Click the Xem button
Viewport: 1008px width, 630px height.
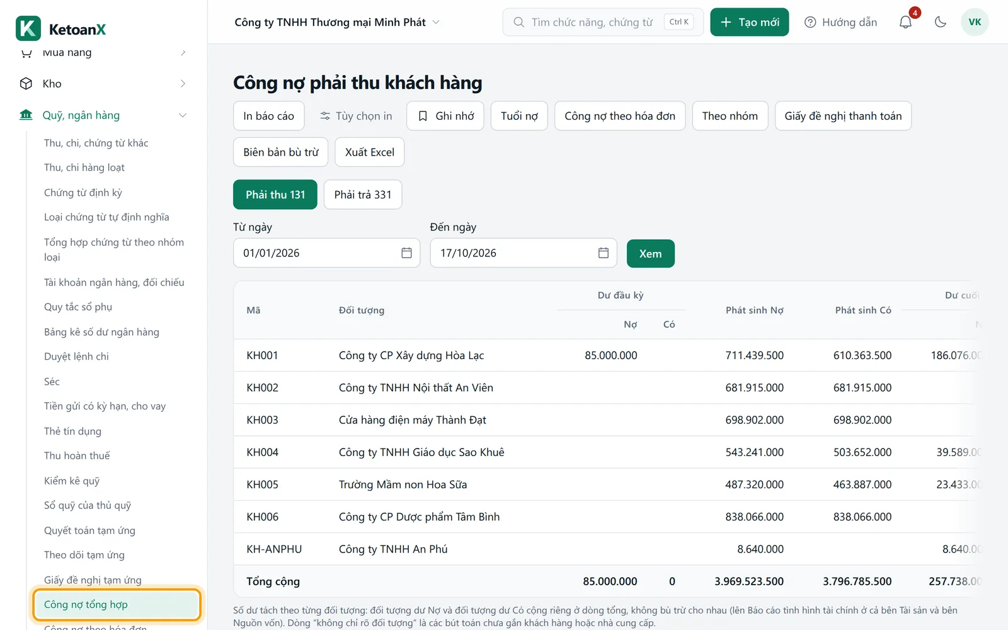point(651,253)
